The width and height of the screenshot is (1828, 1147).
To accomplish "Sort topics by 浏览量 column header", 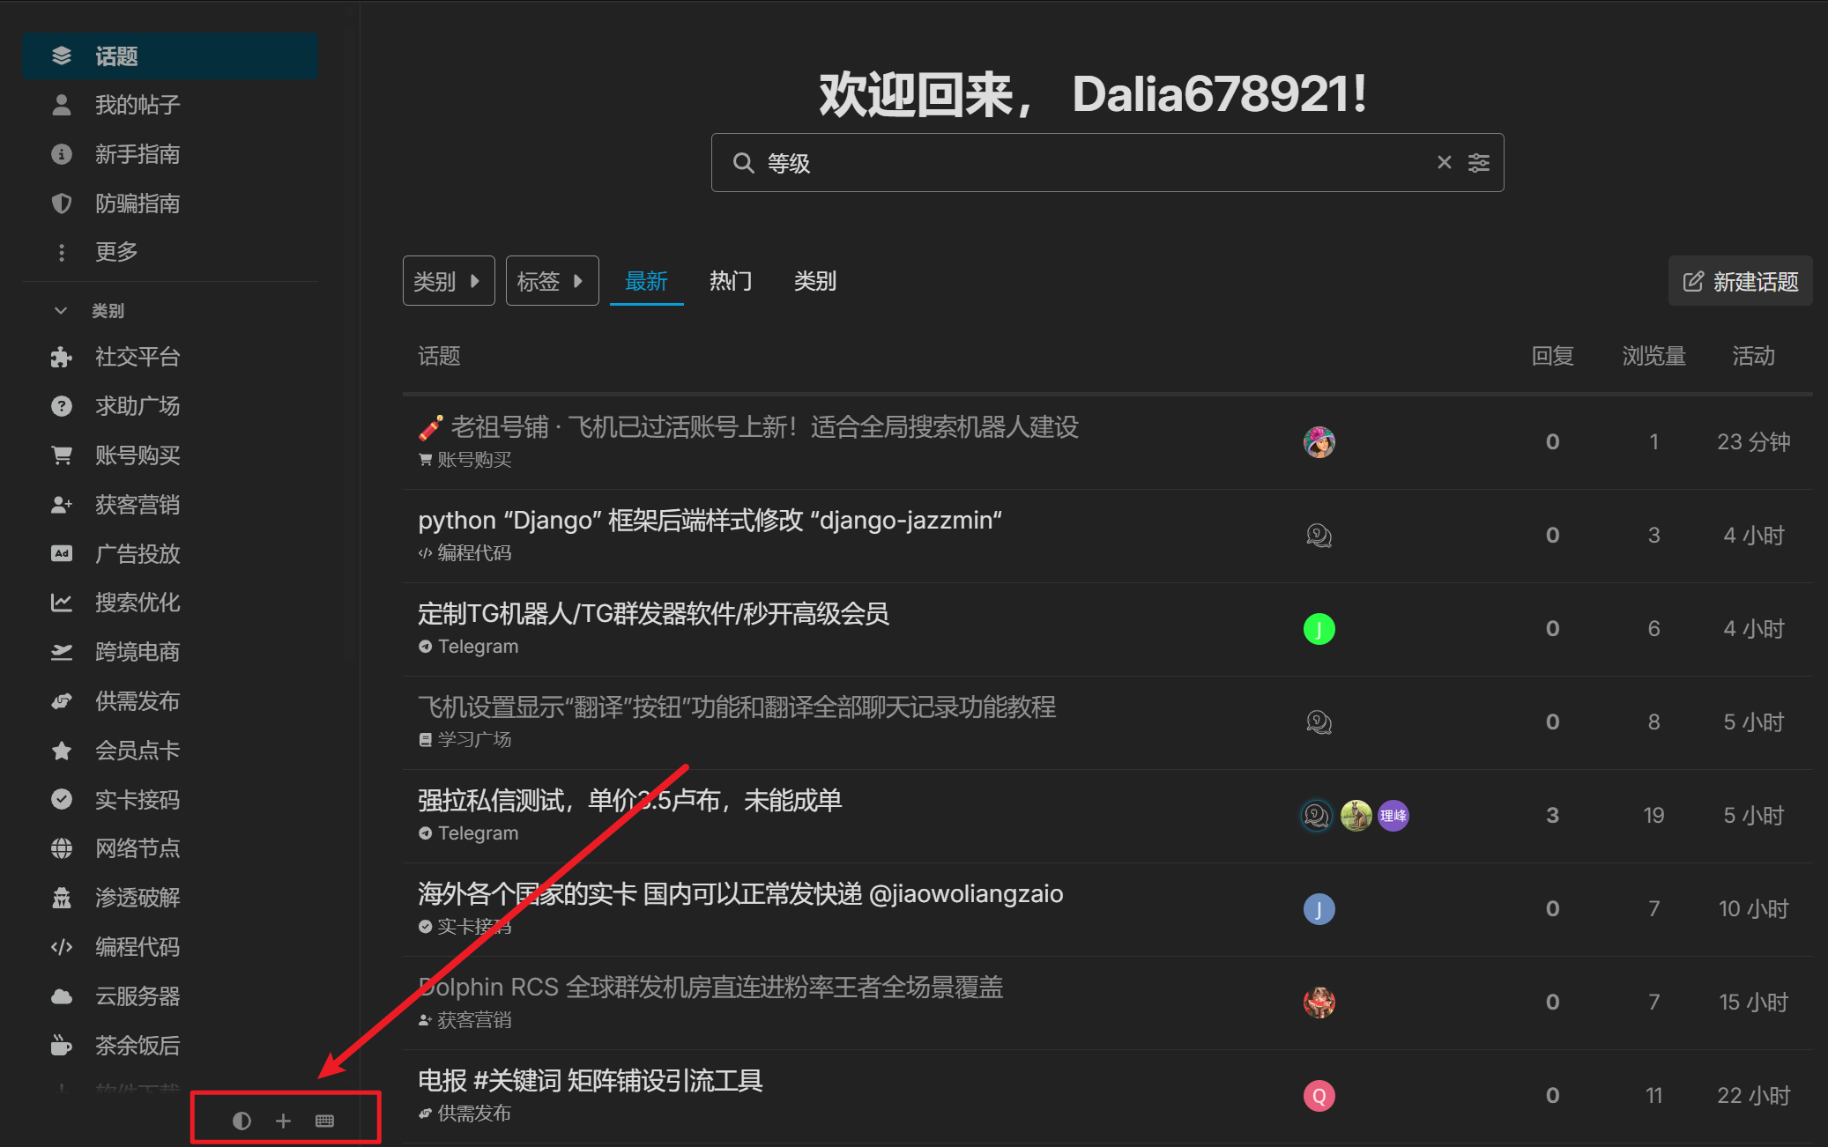I will click(1653, 356).
